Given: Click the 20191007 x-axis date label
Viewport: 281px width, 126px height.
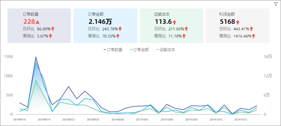Looking at the screenshot, I should 191,119.
